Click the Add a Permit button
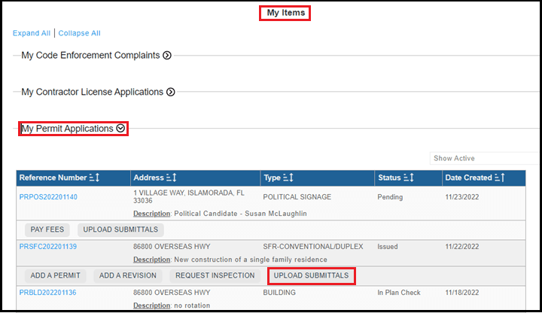The image size is (542, 313). tap(56, 276)
